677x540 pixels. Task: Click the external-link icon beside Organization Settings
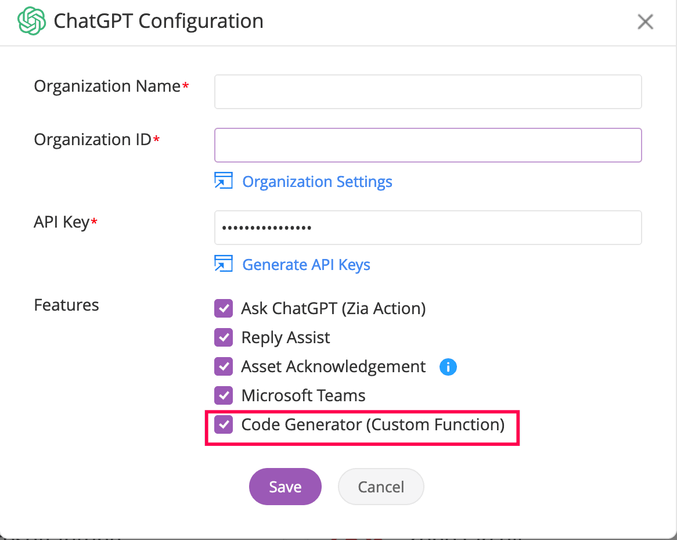(224, 181)
